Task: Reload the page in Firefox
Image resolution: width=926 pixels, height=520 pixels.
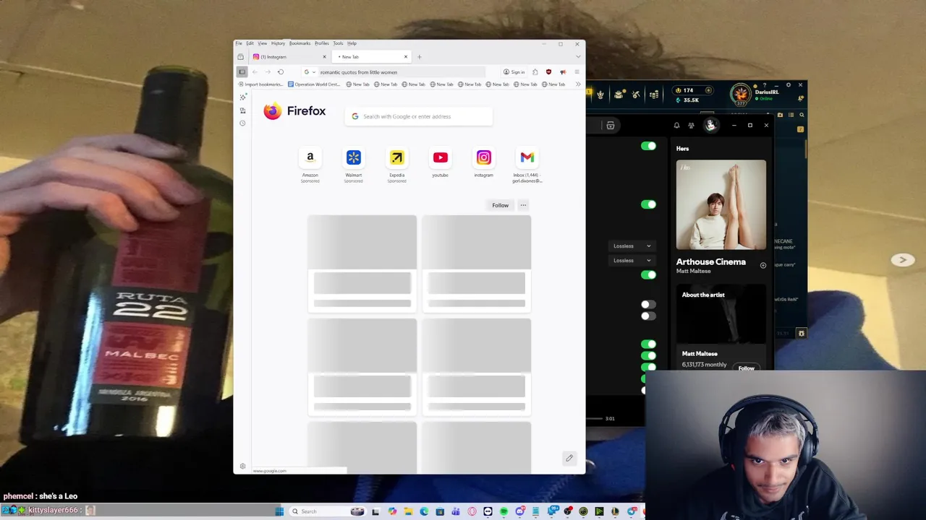Action: click(x=281, y=72)
